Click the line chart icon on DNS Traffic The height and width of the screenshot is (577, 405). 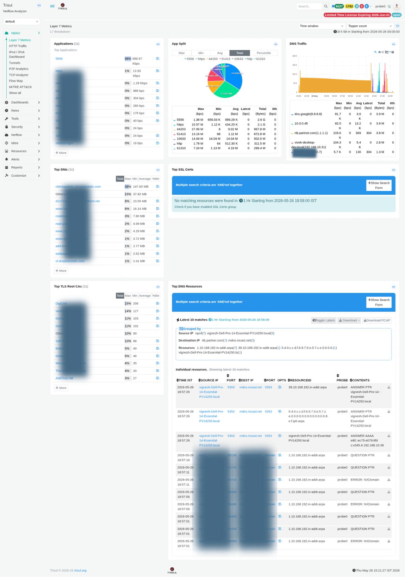(387, 52)
